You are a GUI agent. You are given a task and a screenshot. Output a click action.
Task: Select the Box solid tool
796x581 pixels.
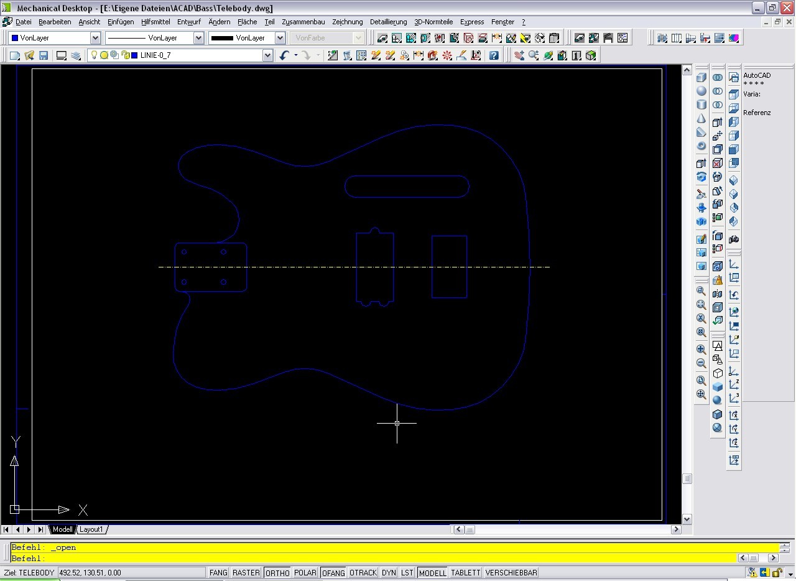(x=701, y=78)
